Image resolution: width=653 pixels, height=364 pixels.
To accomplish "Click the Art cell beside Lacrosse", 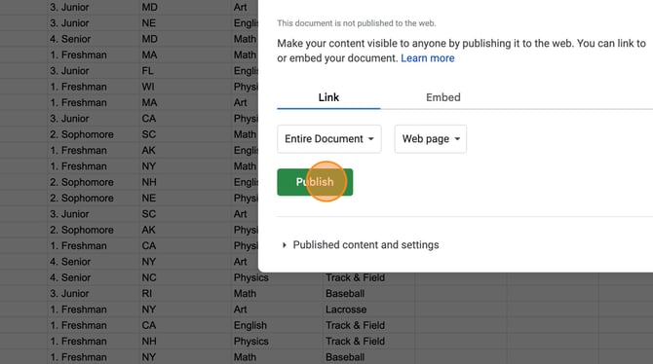I will click(277, 309).
